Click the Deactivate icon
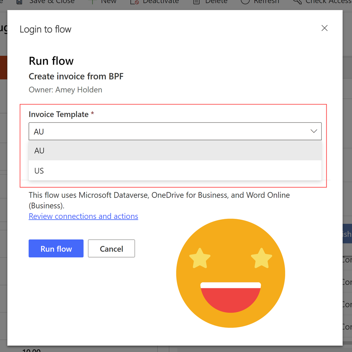This screenshot has width=352, height=352. click(134, 2)
